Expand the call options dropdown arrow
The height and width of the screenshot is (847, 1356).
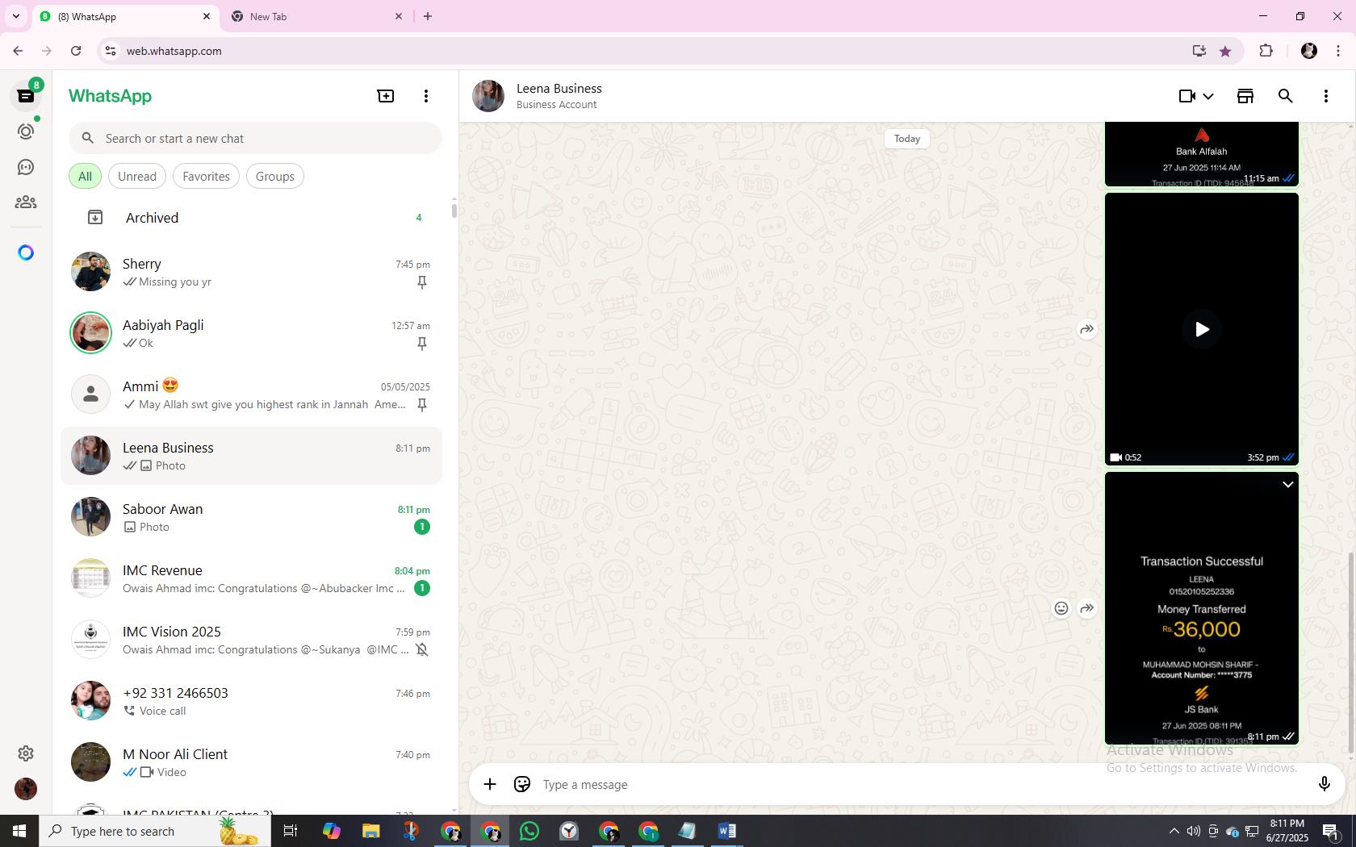1208,96
